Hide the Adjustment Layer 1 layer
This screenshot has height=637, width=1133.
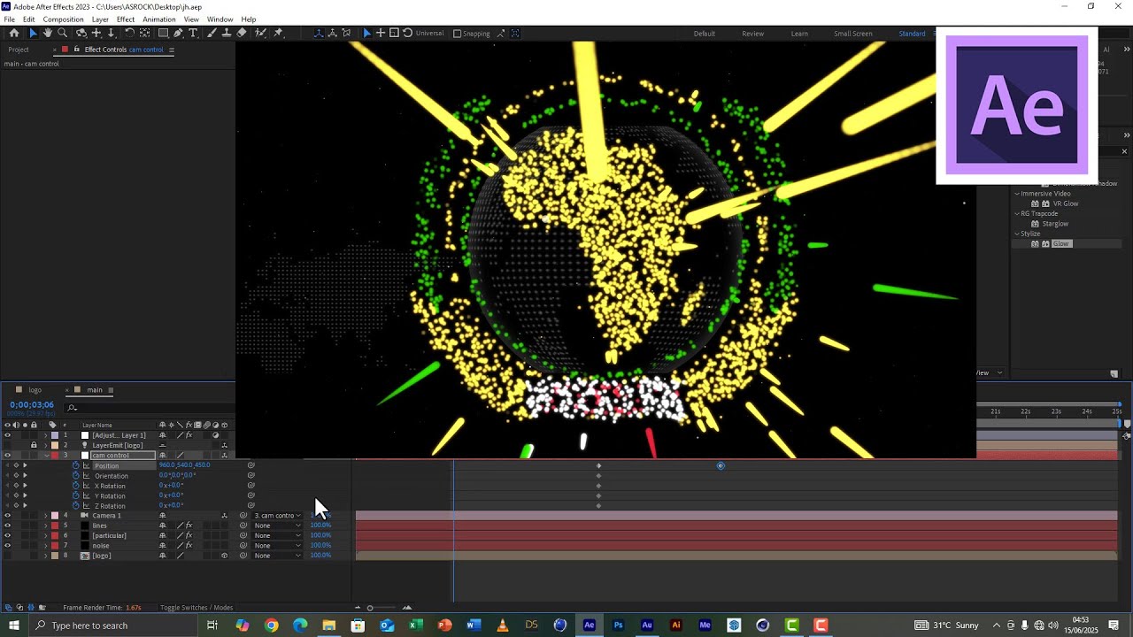coord(8,435)
